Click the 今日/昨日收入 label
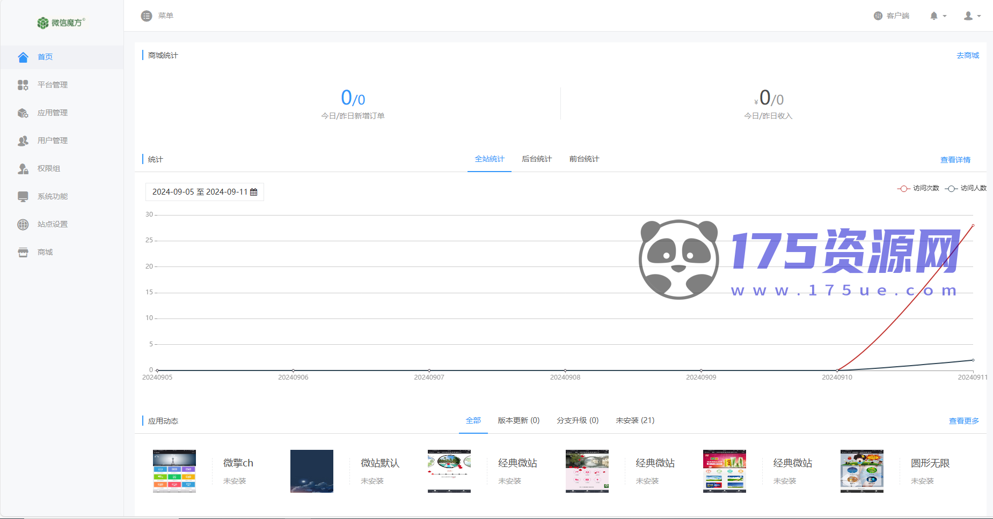 click(768, 116)
